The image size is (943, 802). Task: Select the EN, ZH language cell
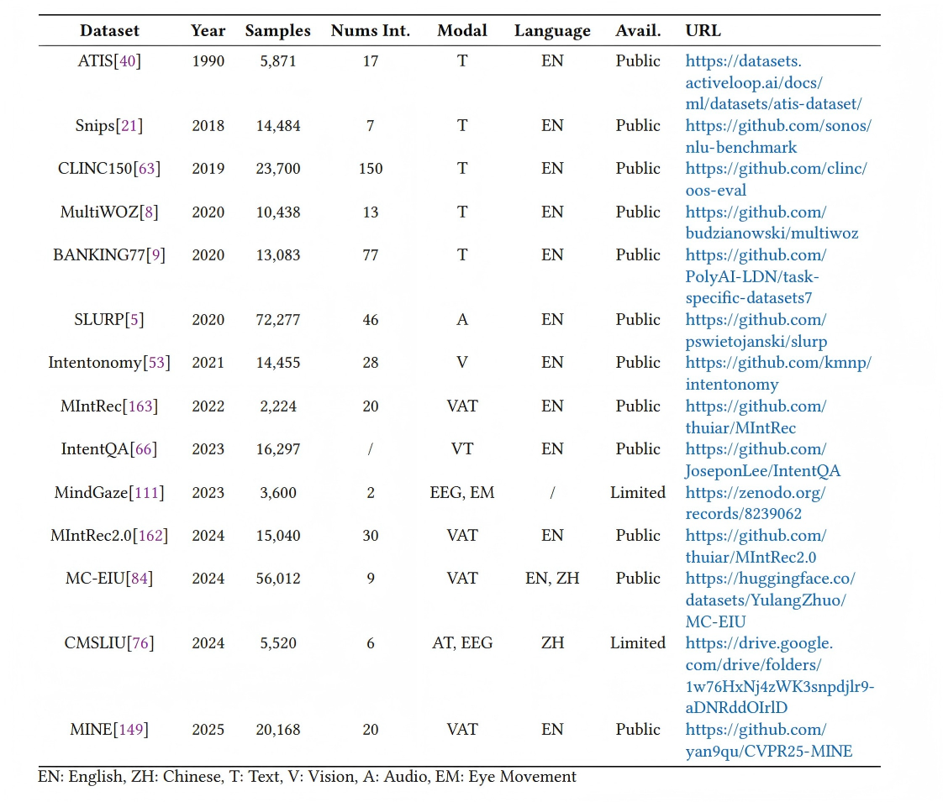552,579
